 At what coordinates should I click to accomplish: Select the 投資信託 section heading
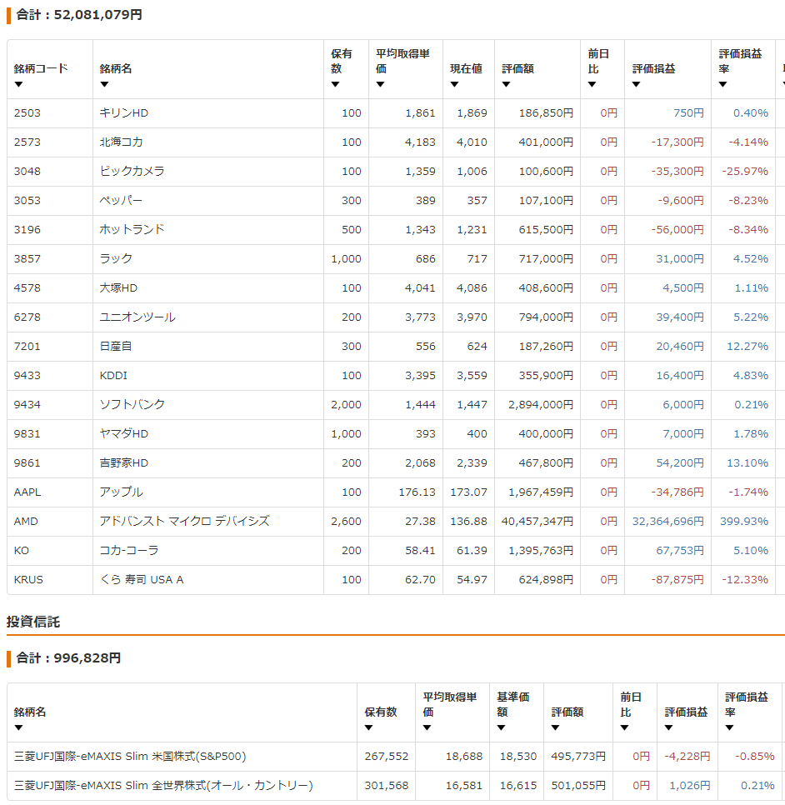tap(33, 622)
